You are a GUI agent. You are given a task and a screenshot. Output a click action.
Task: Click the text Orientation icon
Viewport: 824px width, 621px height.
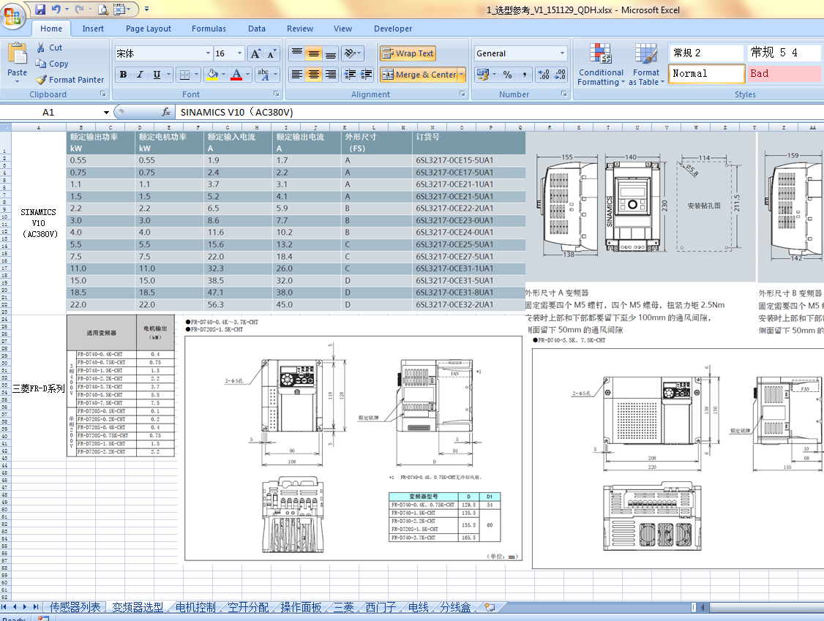pos(350,53)
